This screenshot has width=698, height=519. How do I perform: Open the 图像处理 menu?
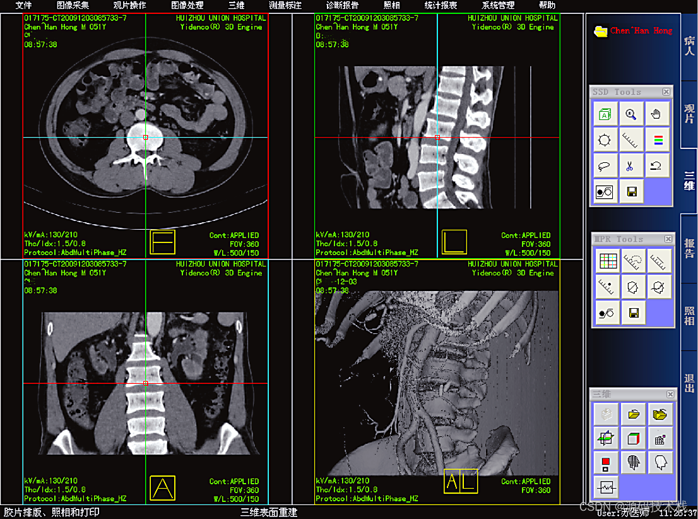(187, 5)
